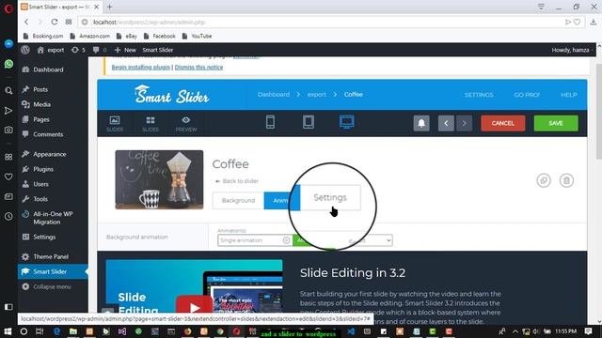Open the Slider editor icon
The height and width of the screenshot is (338, 602).
115,123
